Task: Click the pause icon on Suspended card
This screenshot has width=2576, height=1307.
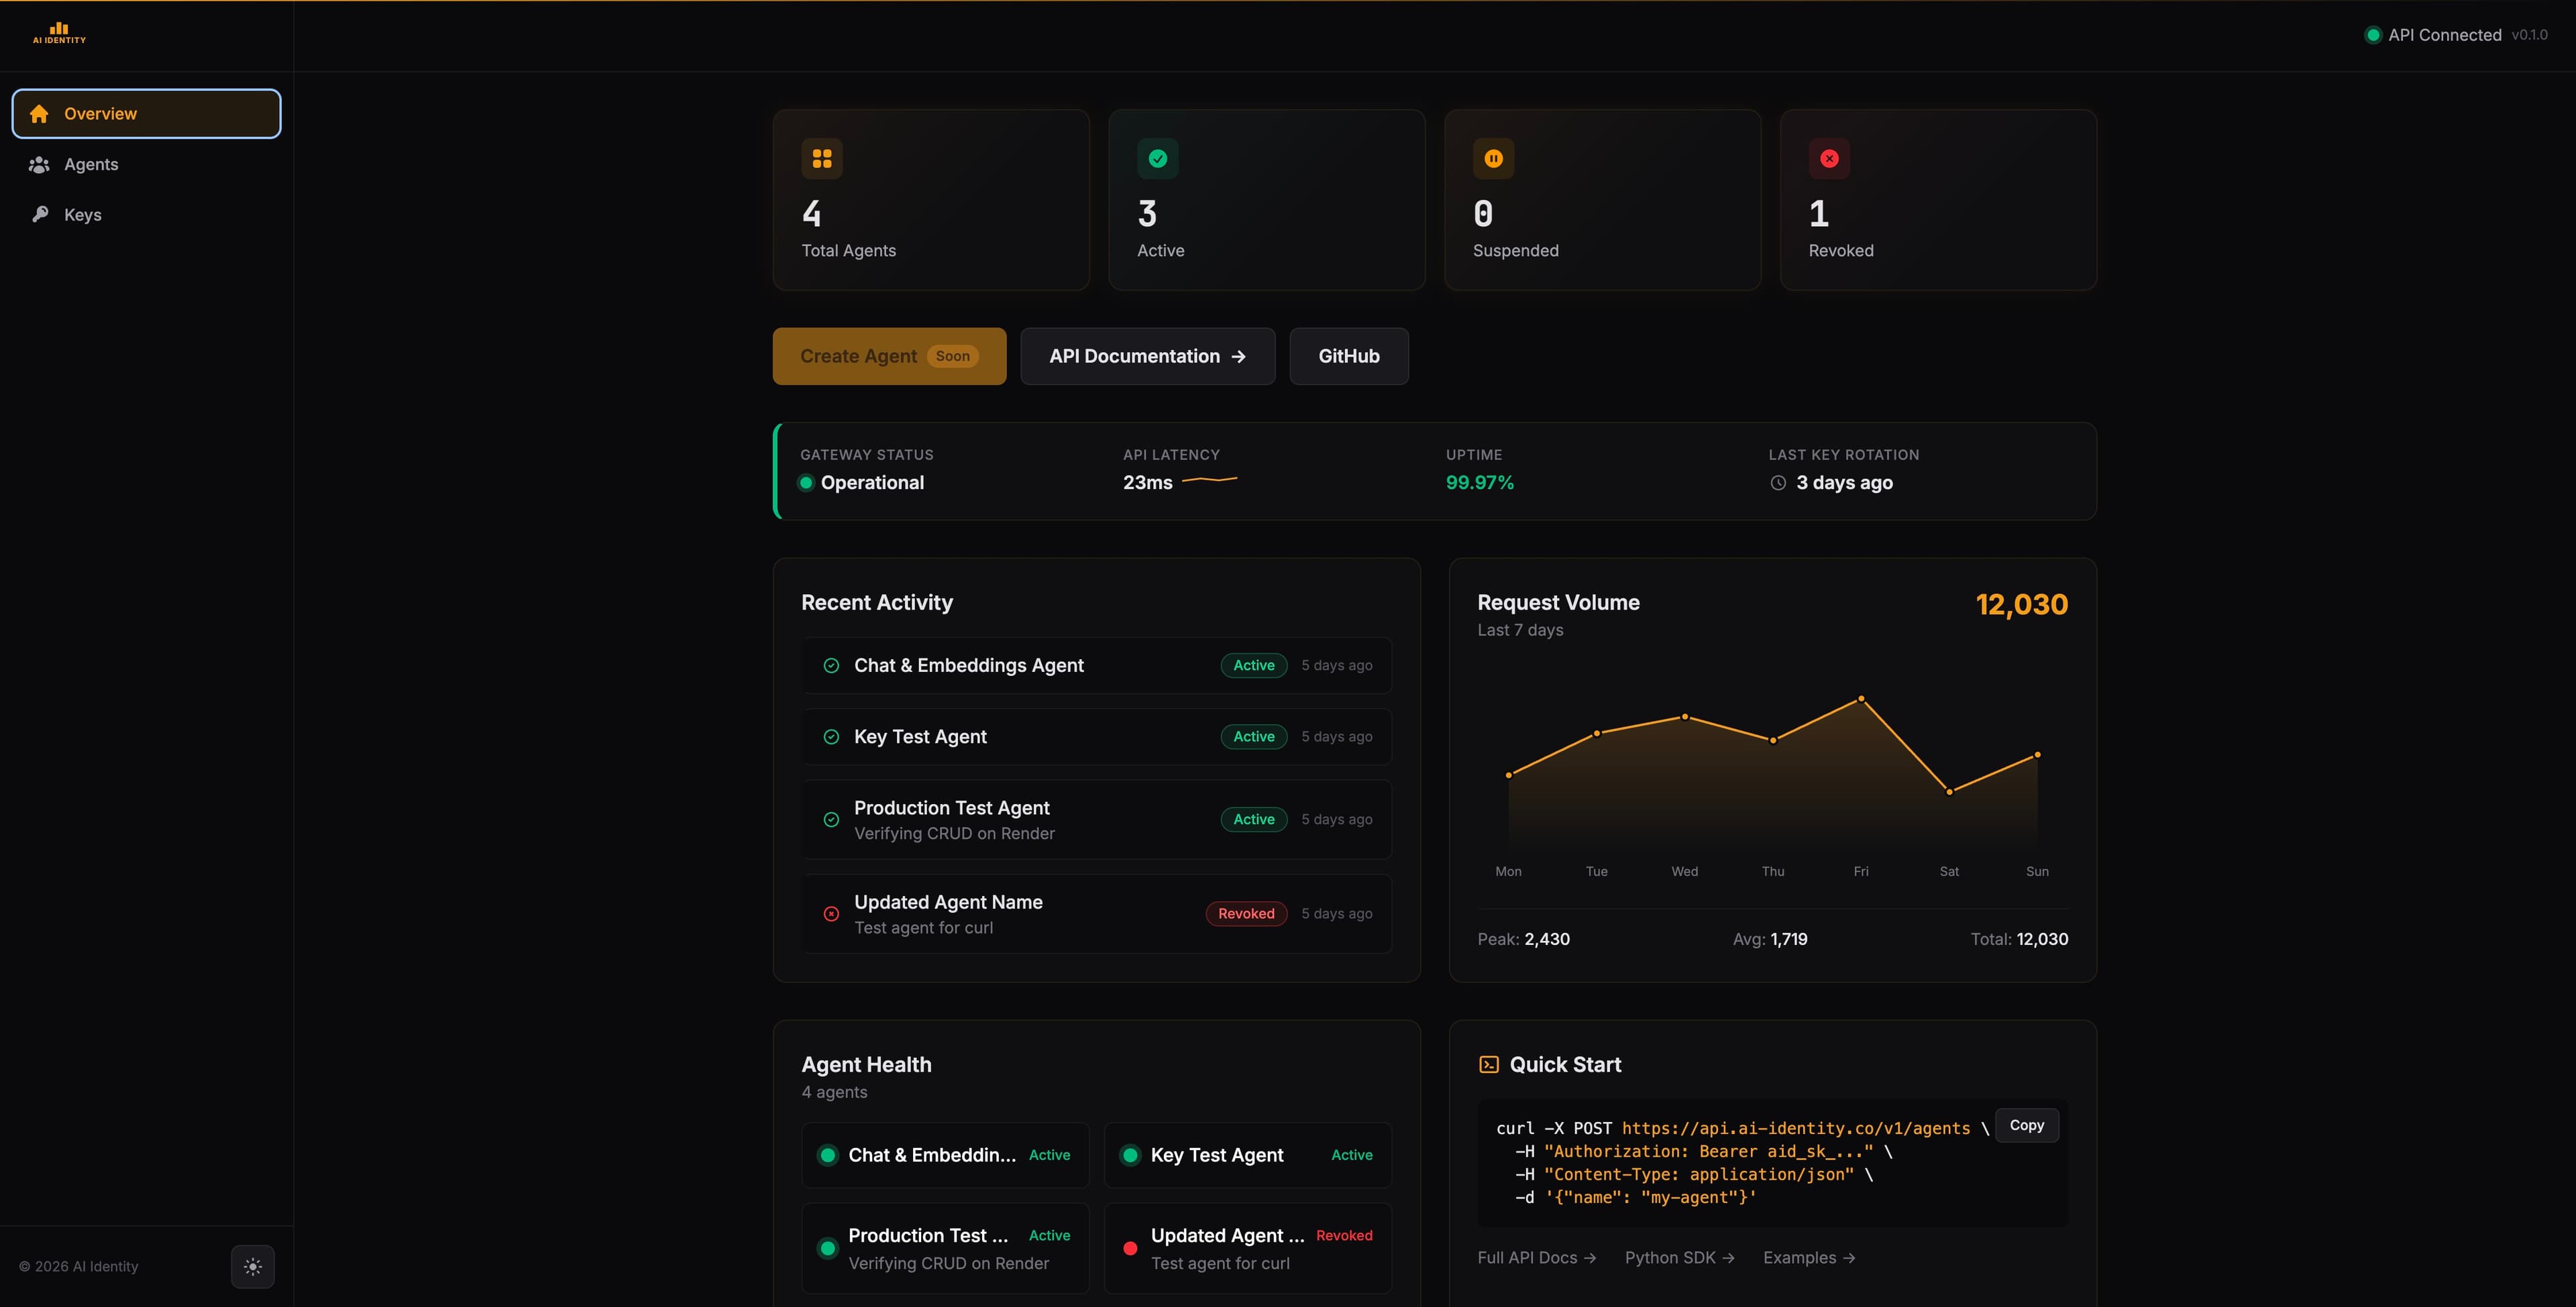Action: pos(1493,158)
